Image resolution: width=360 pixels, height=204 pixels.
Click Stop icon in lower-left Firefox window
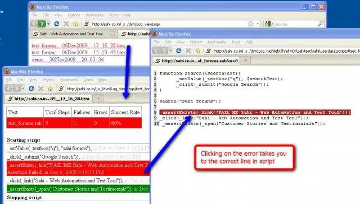40,89
